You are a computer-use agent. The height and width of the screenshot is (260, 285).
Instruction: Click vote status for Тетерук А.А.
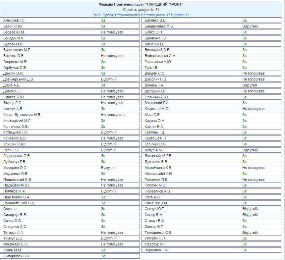pyautogui.click(x=112, y=233)
